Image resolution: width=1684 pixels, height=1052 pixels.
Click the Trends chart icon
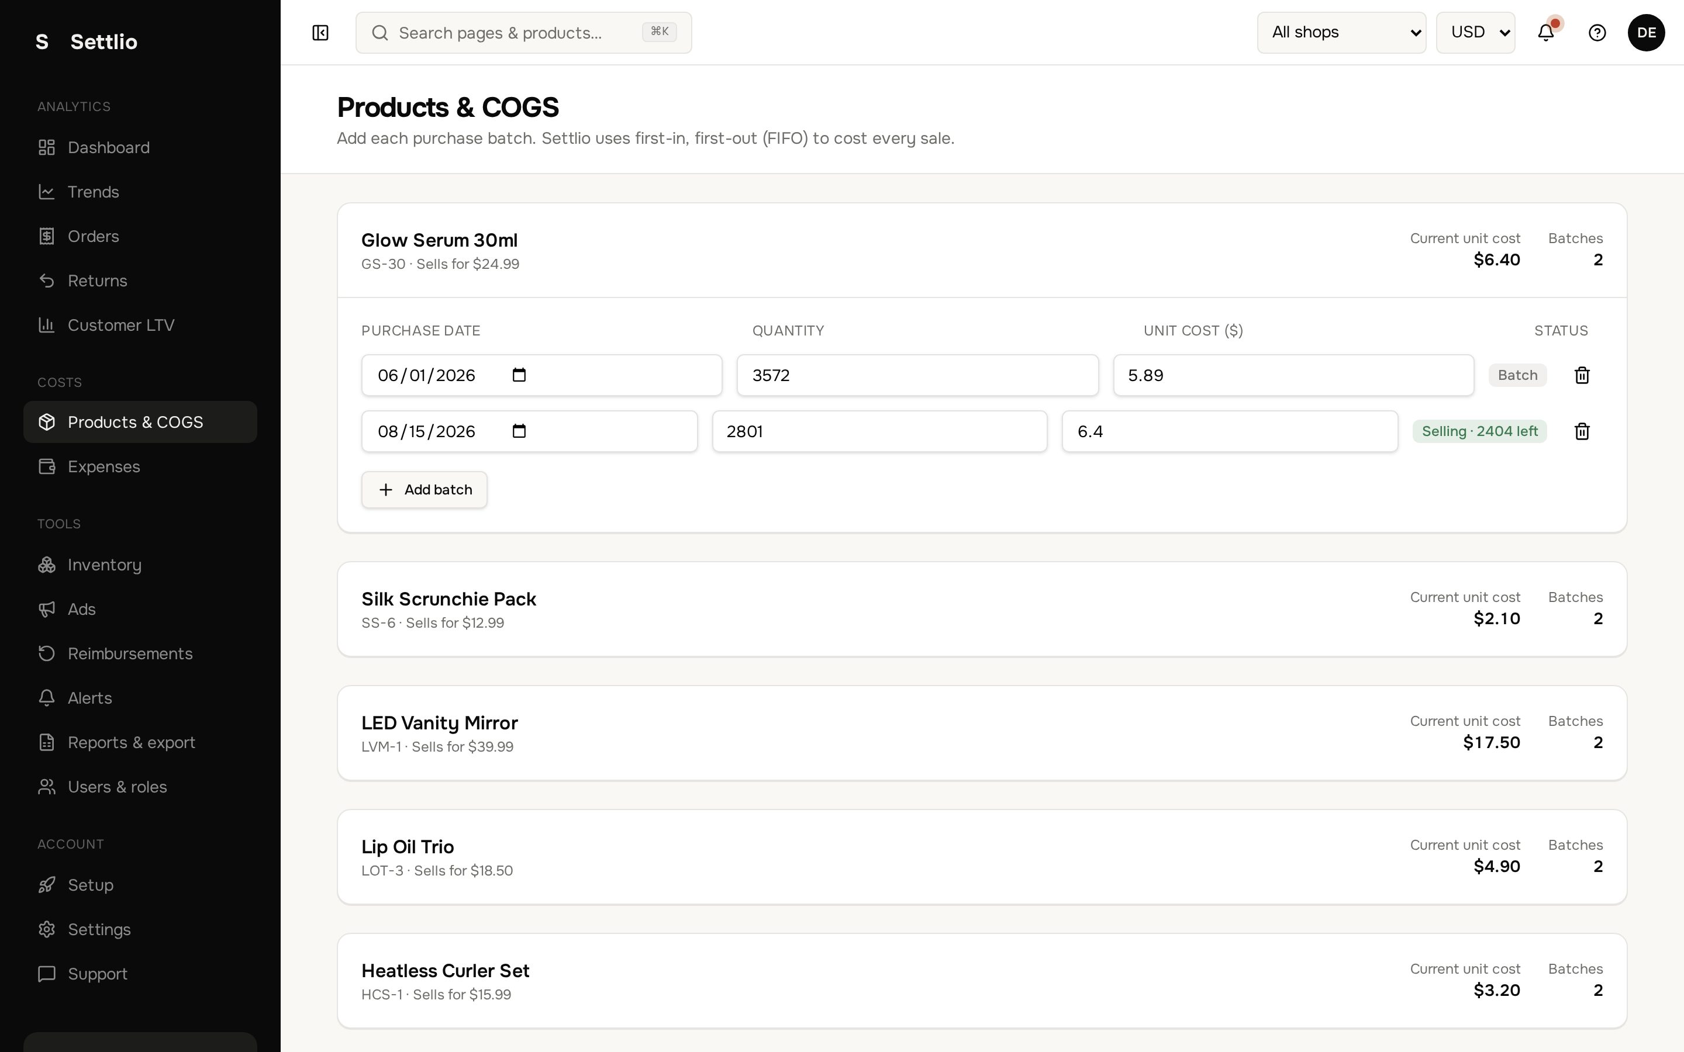click(x=47, y=192)
